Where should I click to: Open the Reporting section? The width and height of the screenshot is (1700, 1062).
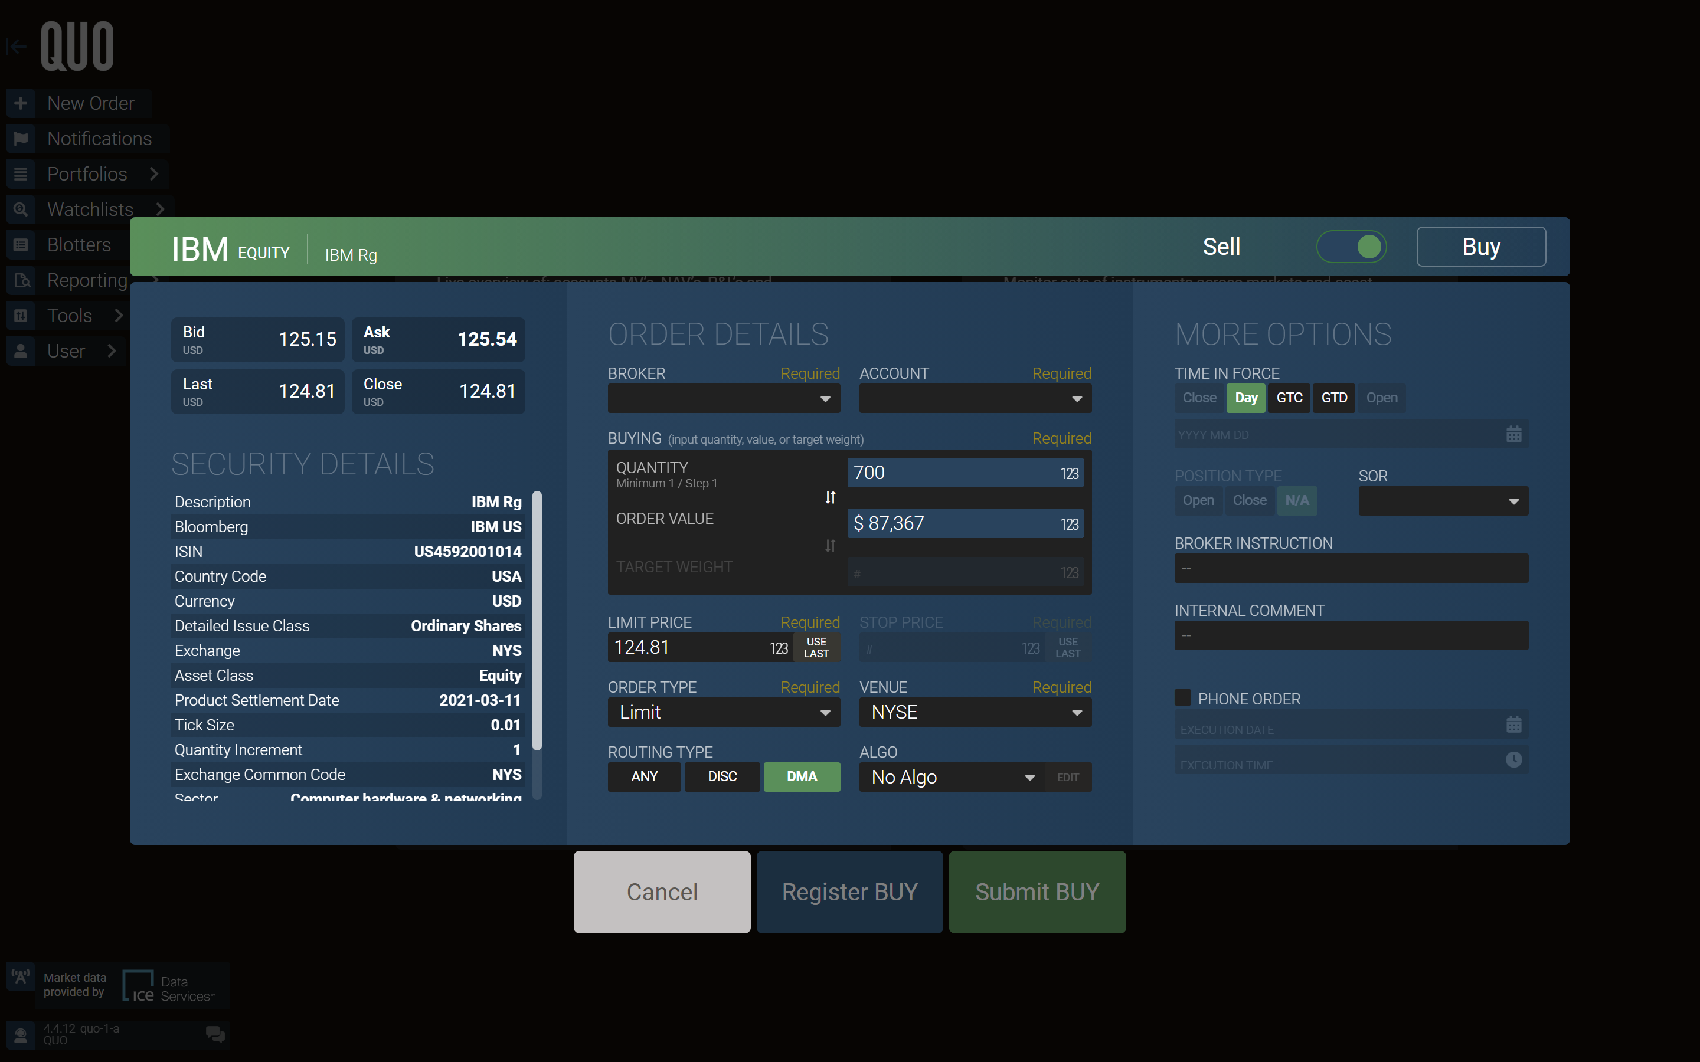[x=81, y=280]
